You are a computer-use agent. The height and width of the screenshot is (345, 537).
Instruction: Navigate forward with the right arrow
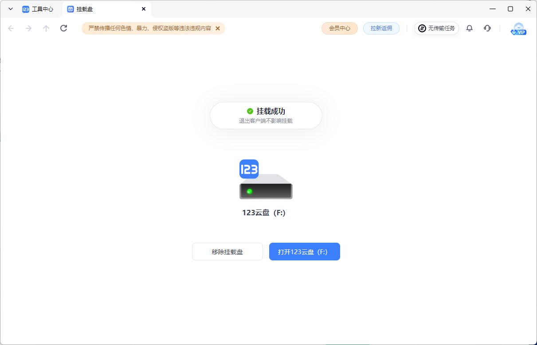pyautogui.click(x=28, y=28)
